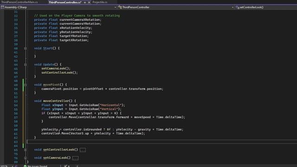
Task: Click the gravity variable on line 60
Action: click(144, 129)
